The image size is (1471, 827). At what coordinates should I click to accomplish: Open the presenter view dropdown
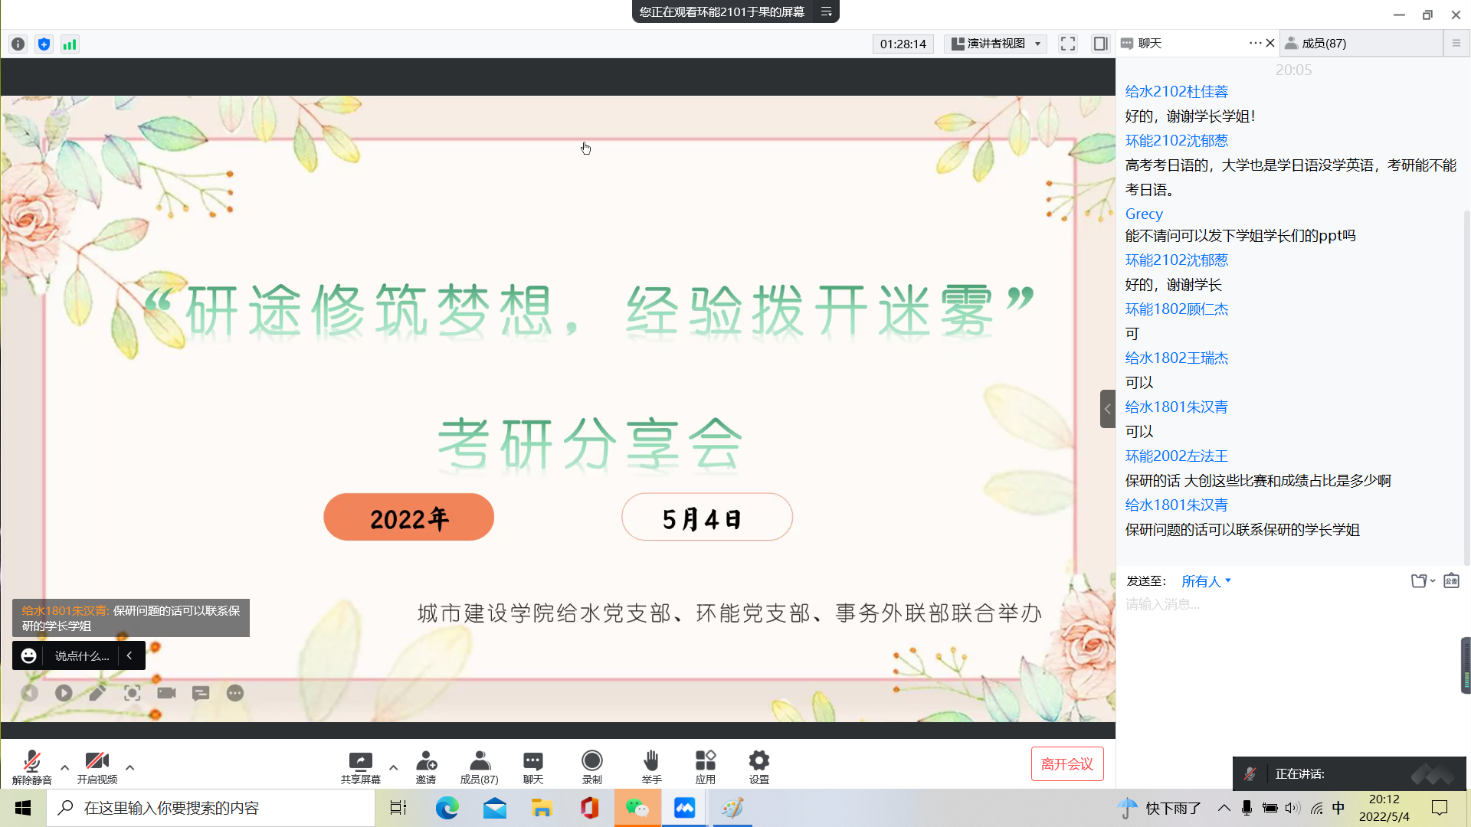click(x=996, y=44)
